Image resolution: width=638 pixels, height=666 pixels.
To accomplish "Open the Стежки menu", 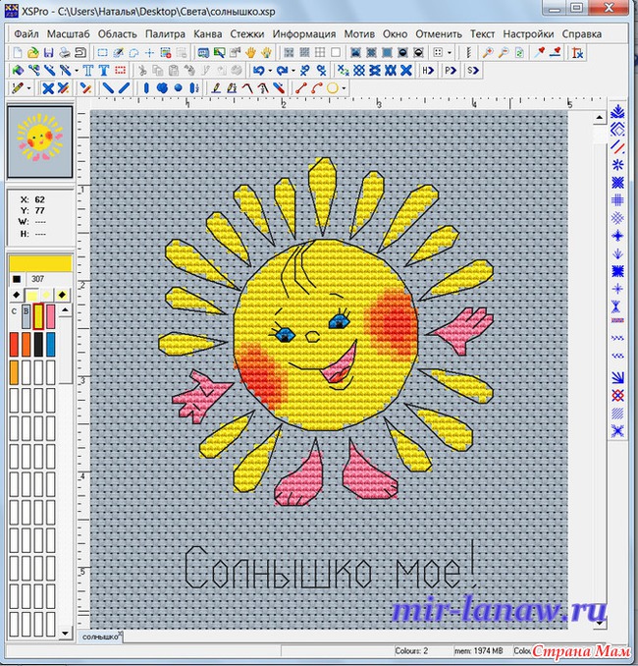I will (x=246, y=33).
